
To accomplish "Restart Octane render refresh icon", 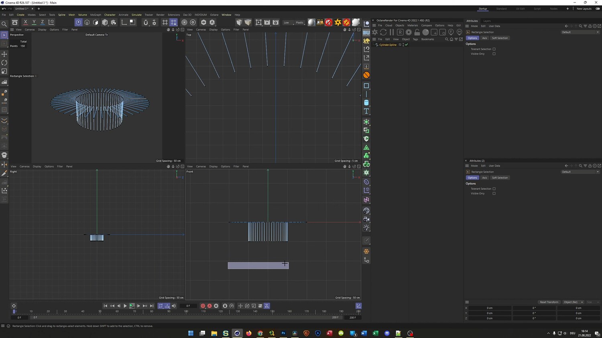I will click(x=383, y=32).
